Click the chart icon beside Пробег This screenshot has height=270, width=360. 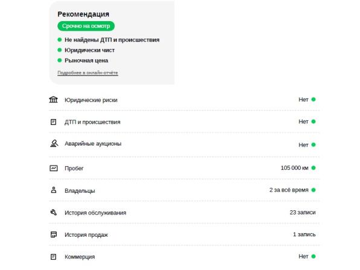click(x=54, y=168)
